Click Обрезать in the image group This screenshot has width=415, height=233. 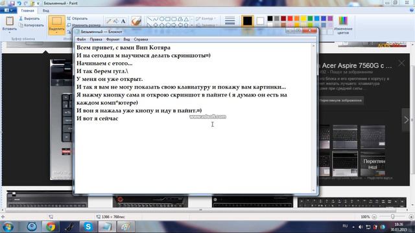(77, 19)
